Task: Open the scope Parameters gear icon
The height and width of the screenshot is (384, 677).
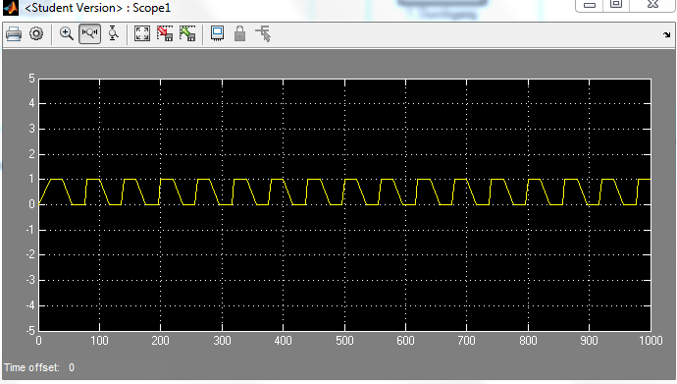Action: [x=36, y=33]
